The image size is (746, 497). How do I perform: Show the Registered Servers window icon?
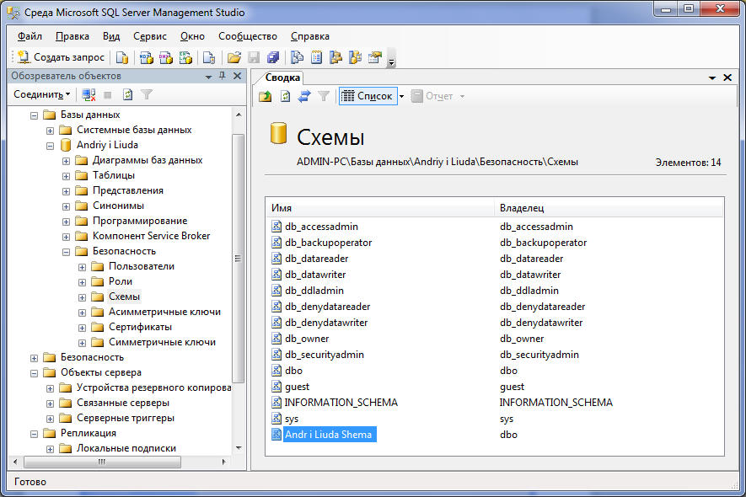coord(297,57)
